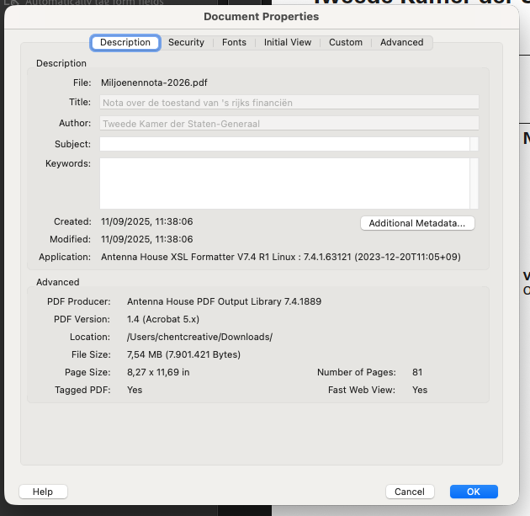Click the Document Properties title bar

point(261,17)
